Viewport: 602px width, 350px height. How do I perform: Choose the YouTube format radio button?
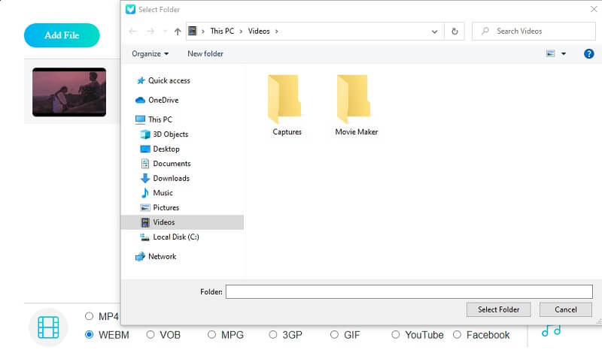(x=396, y=335)
